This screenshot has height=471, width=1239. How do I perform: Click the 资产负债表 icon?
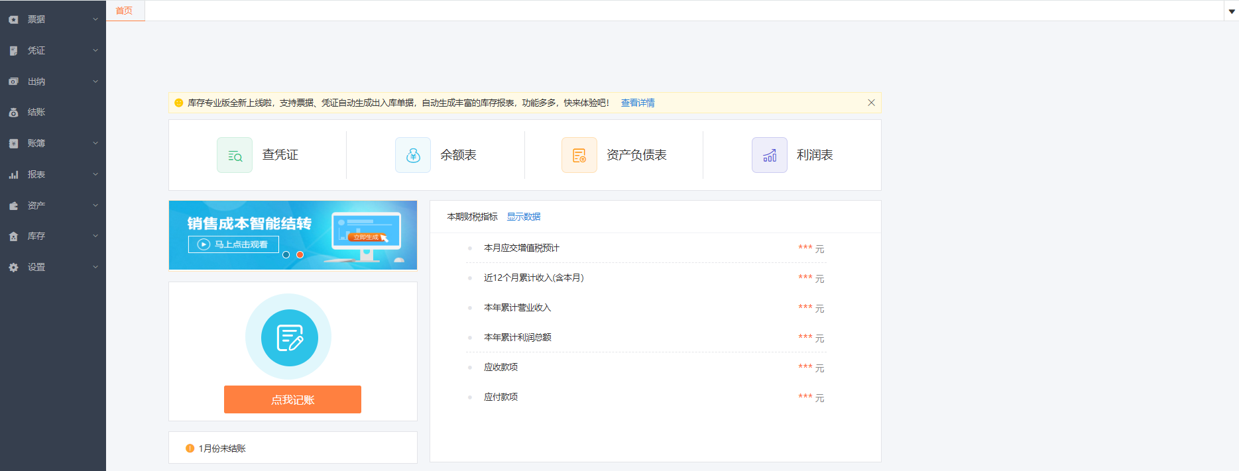(579, 155)
